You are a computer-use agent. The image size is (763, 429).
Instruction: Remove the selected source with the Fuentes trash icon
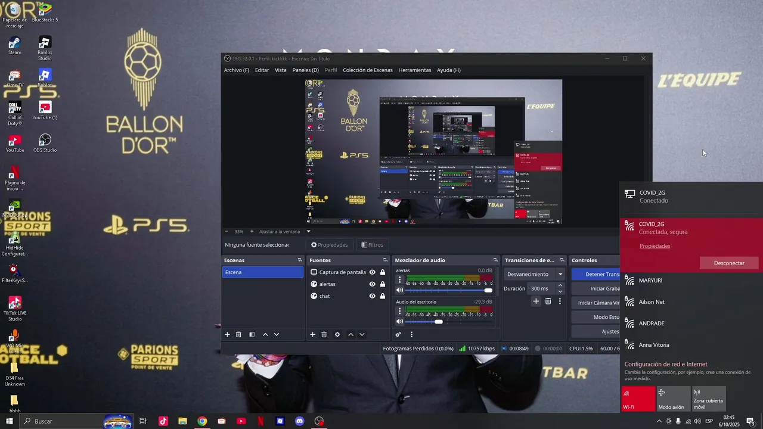pos(324,335)
